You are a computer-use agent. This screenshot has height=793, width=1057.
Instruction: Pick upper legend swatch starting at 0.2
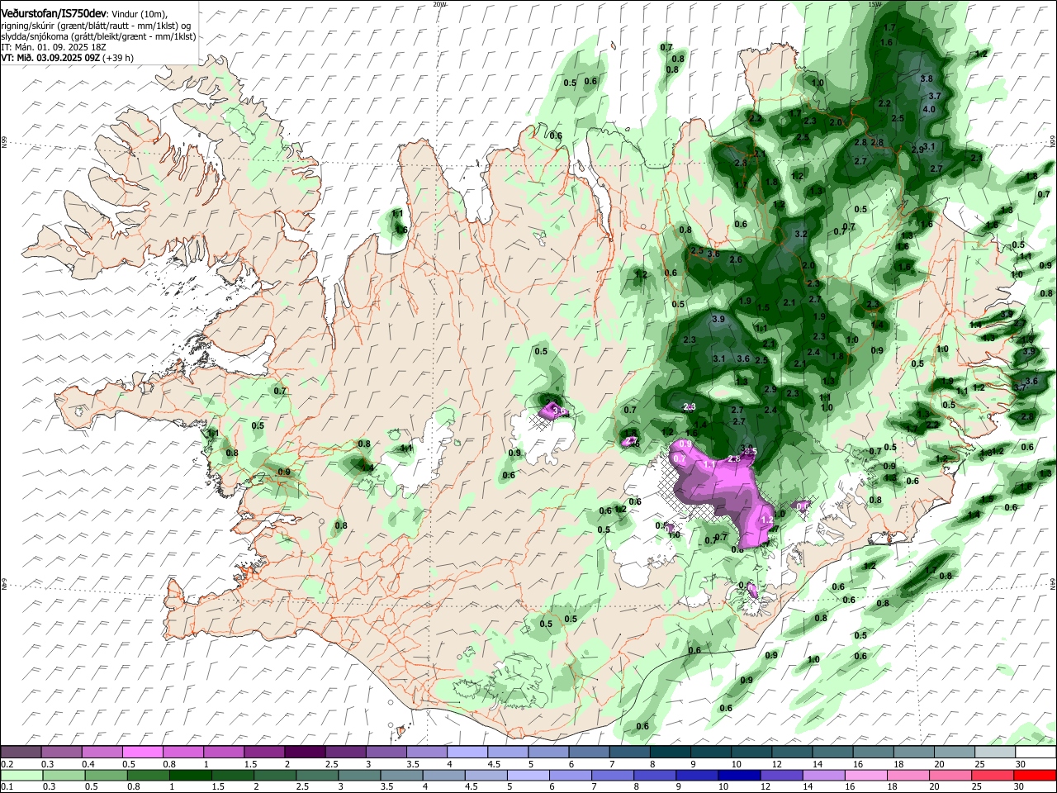(21, 752)
